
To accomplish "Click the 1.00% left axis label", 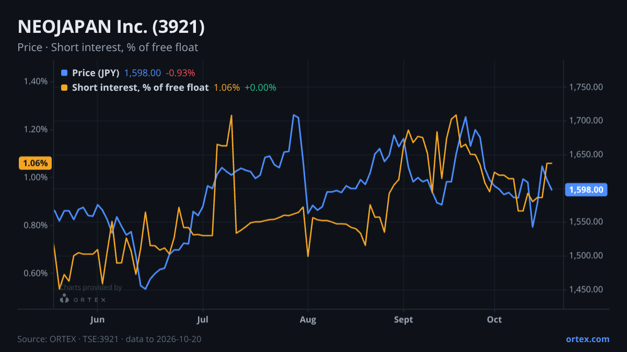I will tap(35, 177).
